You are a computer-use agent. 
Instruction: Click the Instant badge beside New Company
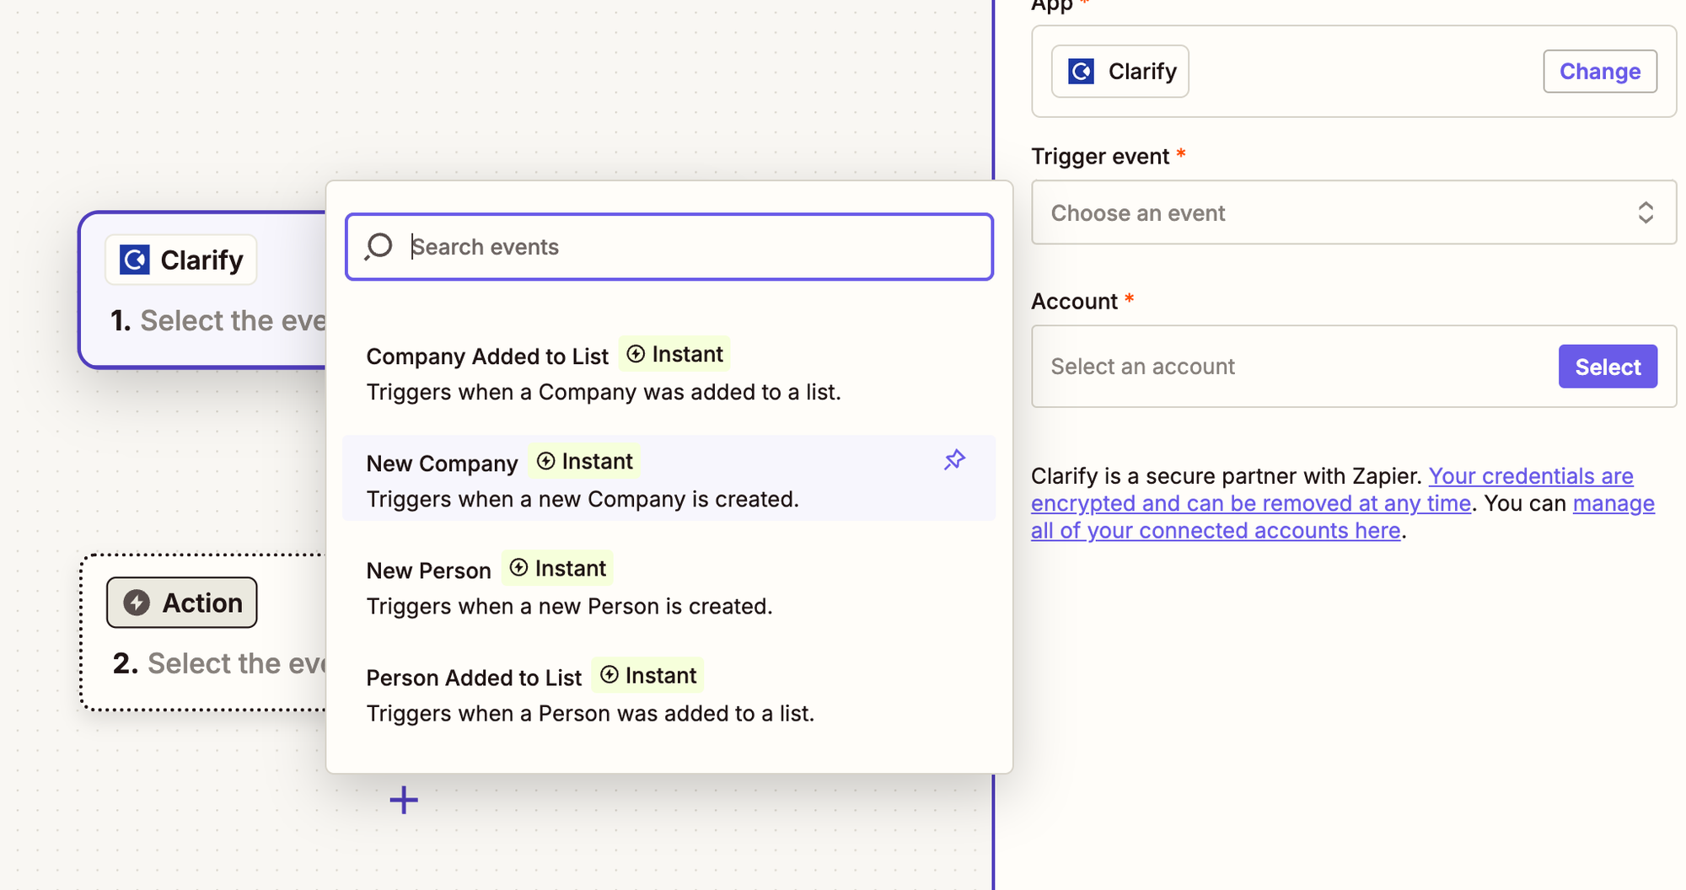coord(584,461)
